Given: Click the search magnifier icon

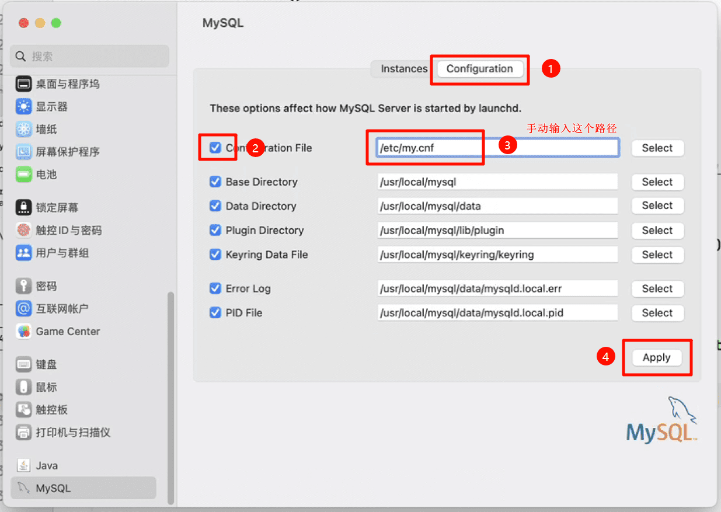Looking at the screenshot, I should [21, 56].
